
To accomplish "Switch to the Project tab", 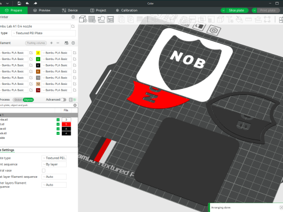I will tap(98, 11).
